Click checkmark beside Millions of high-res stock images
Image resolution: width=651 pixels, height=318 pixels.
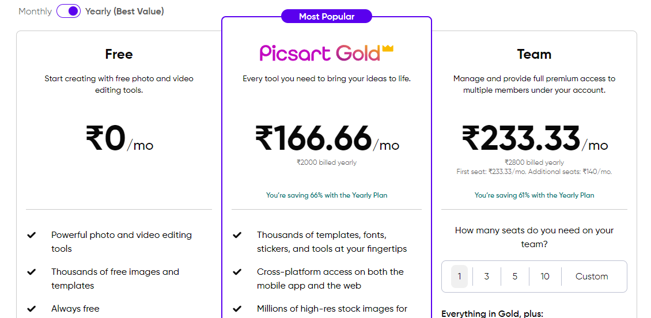click(x=237, y=309)
